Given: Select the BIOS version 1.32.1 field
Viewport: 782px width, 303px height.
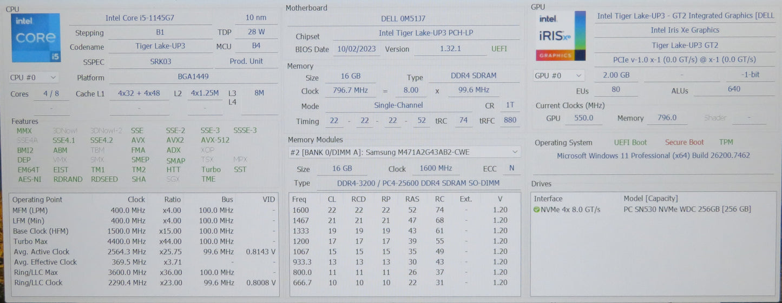Looking at the screenshot, I should 450,49.
